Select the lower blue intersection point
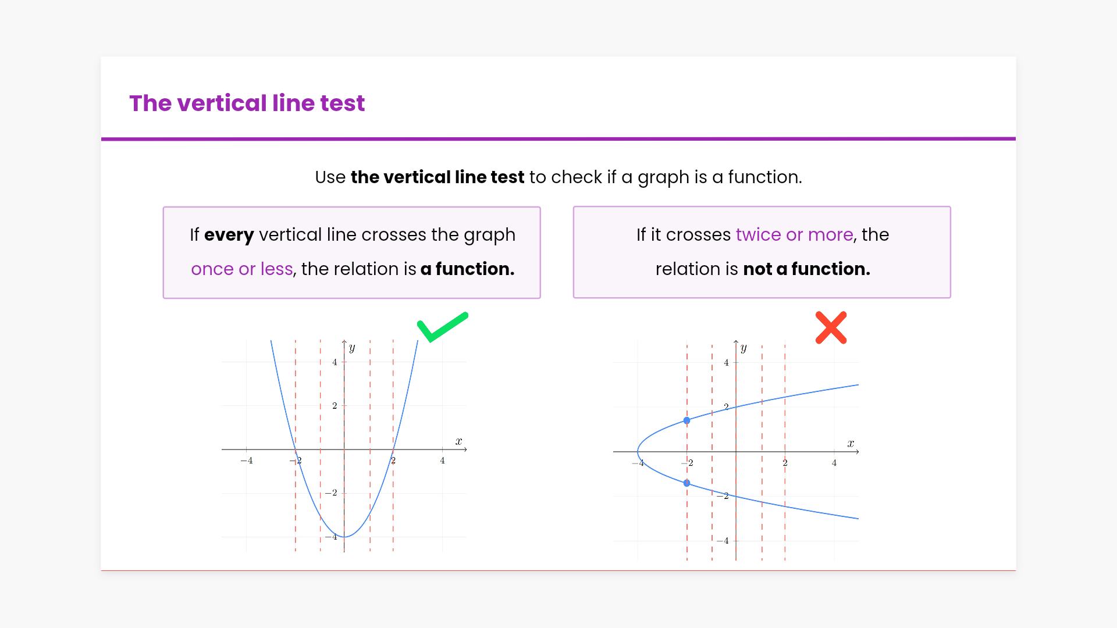Screen dimensions: 1117x628 687,483
